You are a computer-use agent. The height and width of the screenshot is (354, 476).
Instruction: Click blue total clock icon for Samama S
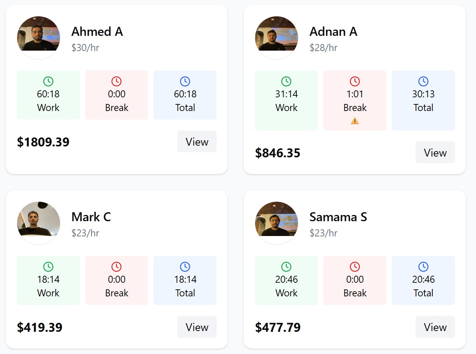click(423, 267)
